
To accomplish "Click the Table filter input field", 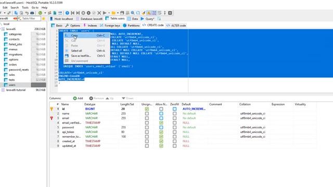I will coord(29,19).
